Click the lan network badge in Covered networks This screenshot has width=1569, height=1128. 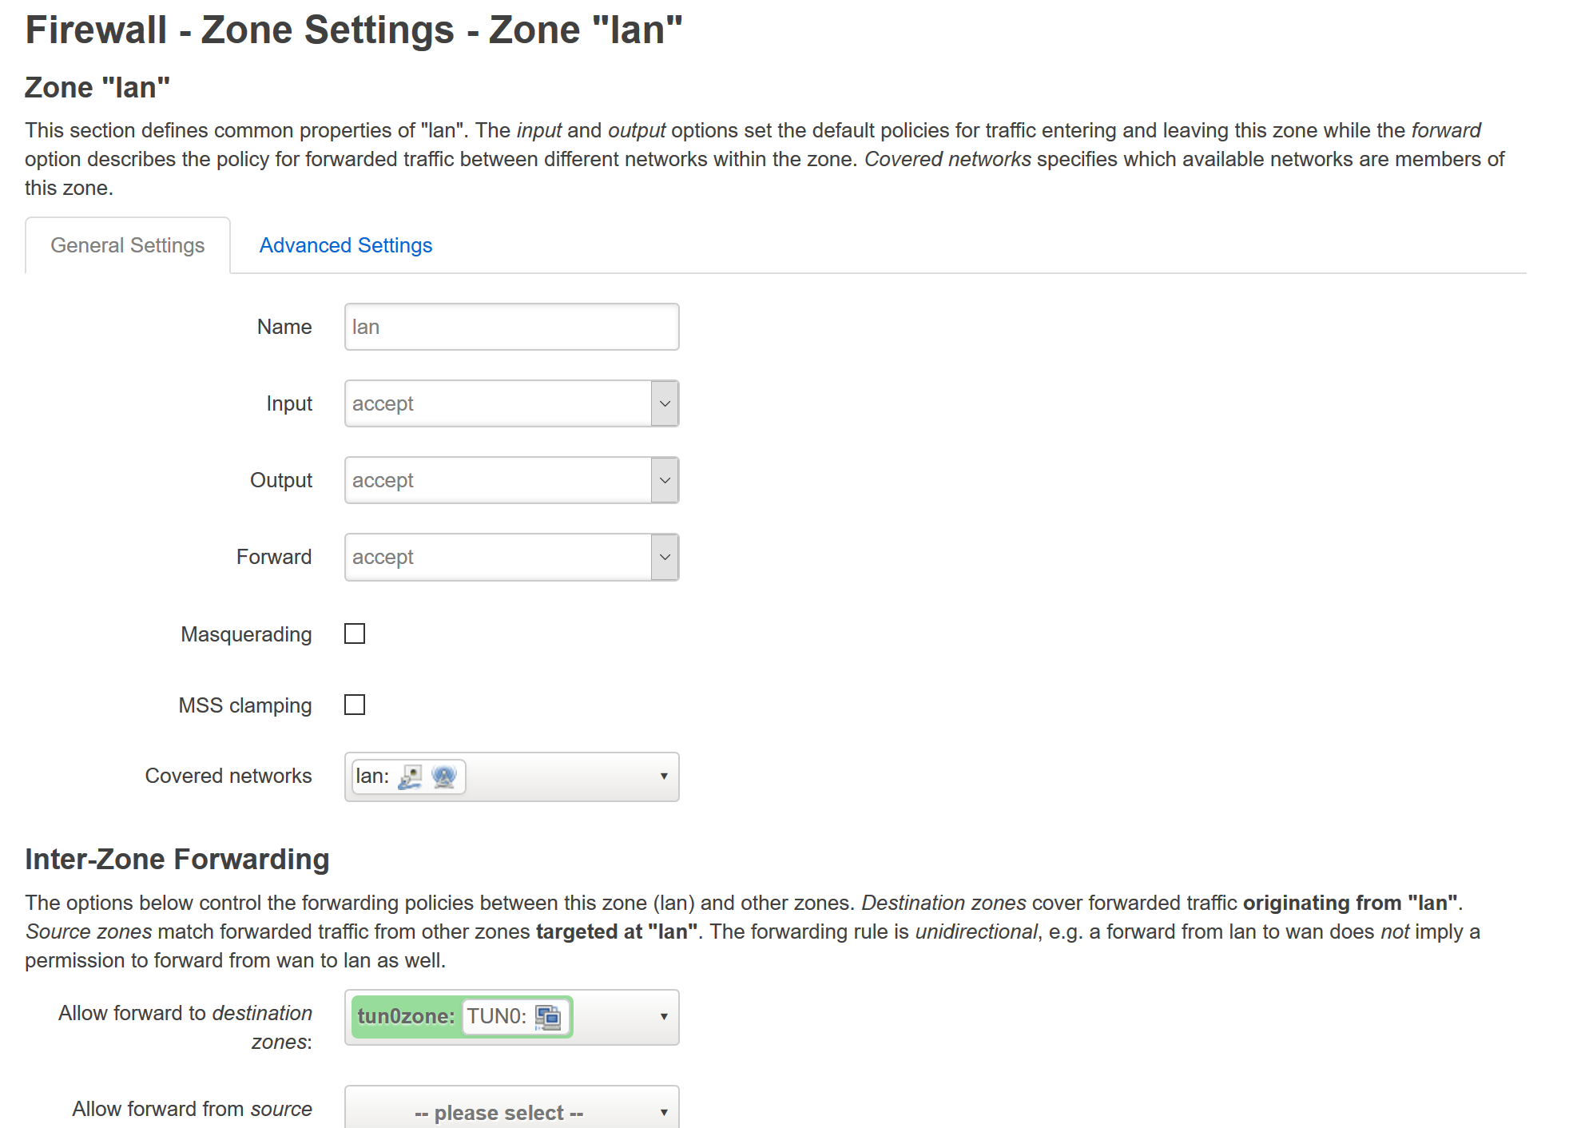(x=372, y=776)
